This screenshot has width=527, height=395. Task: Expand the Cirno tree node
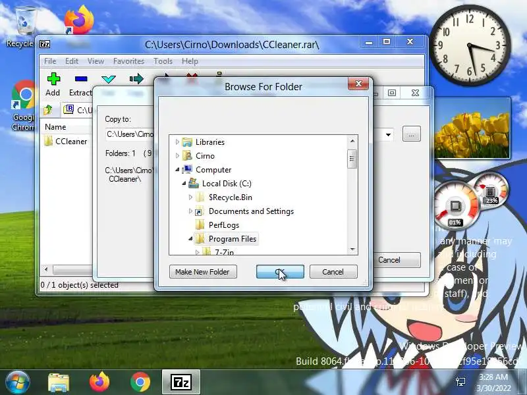click(177, 156)
